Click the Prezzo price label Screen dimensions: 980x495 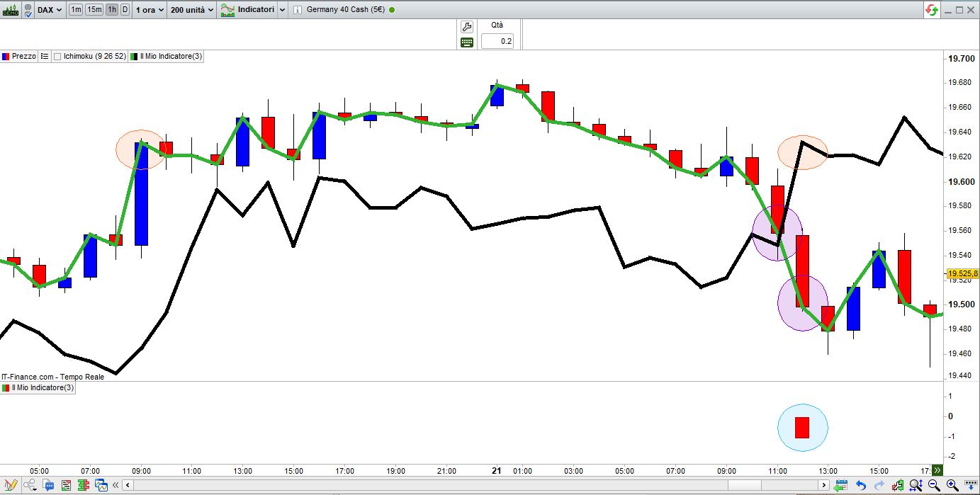coord(24,56)
